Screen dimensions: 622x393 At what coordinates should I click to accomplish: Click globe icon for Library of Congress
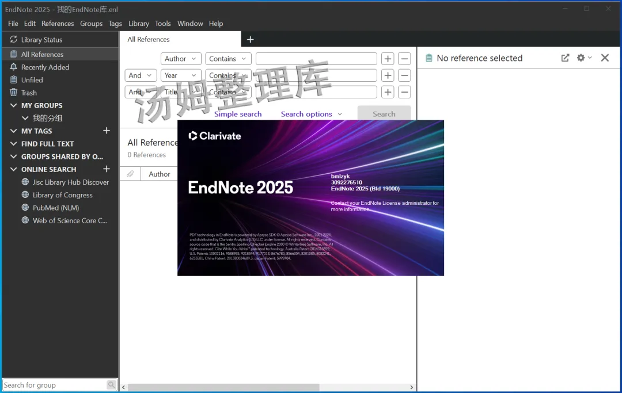pyautogui.click(x=25, y=194)
